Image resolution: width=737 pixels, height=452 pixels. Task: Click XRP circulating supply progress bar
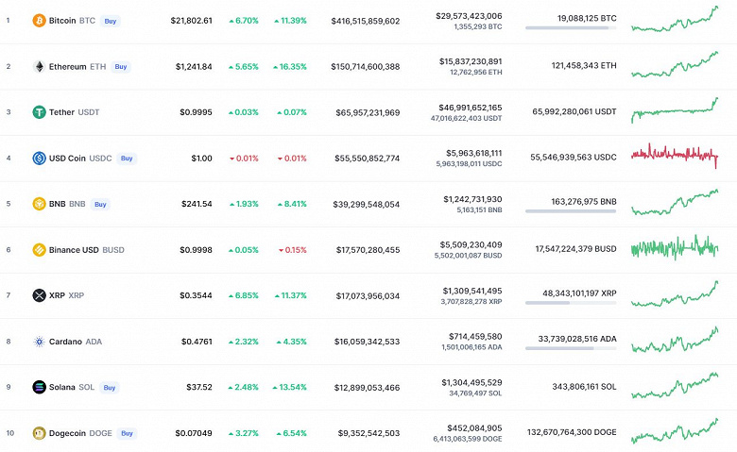[x=571, y=302]
